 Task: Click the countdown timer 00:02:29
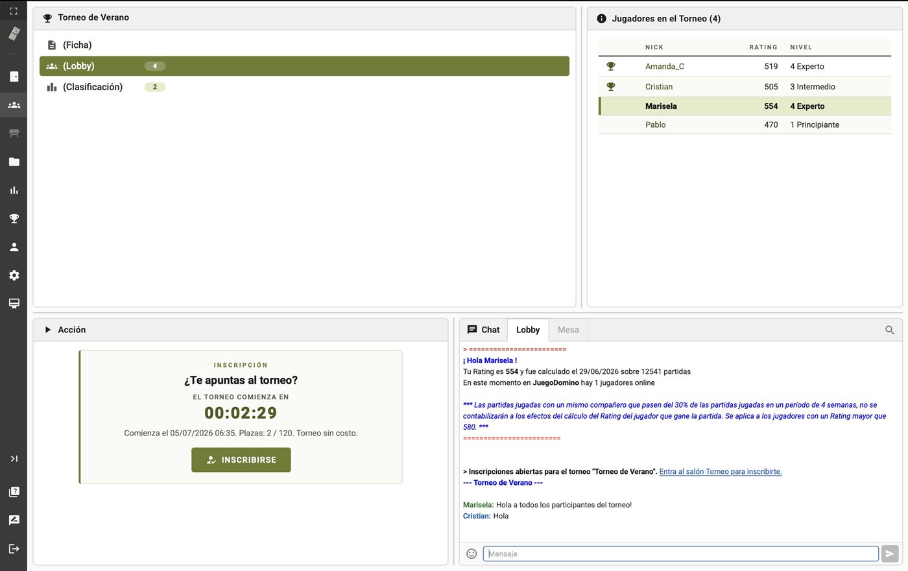[x=241, y=413]
